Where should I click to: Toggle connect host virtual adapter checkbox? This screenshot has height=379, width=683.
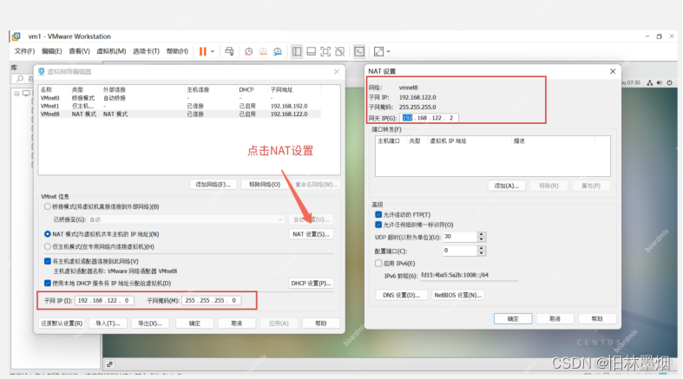[48, 262]
